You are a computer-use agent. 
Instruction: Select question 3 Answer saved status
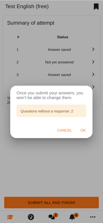(59, 75)
